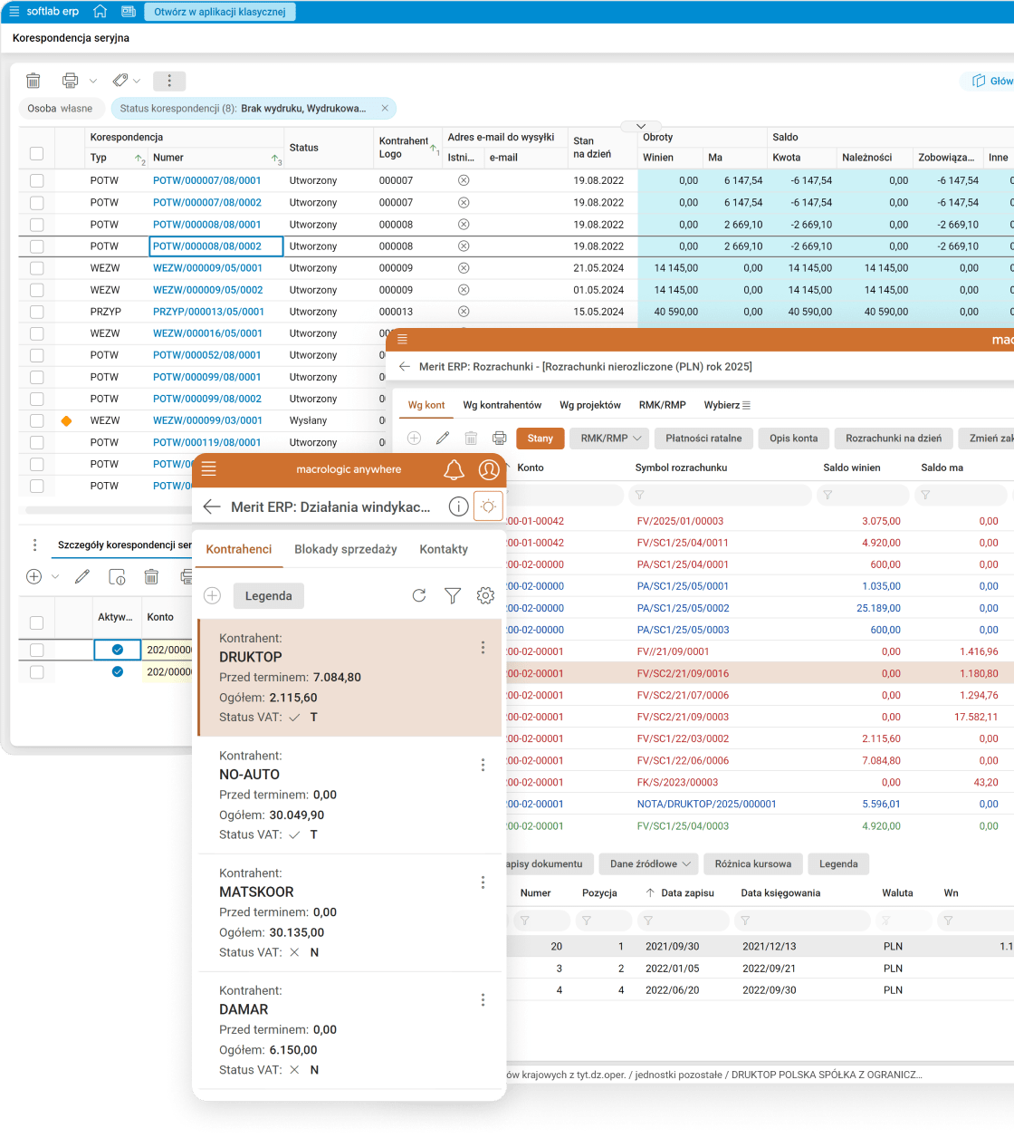Remove the Status korespondencji filter chip

[x=385, y=109]
